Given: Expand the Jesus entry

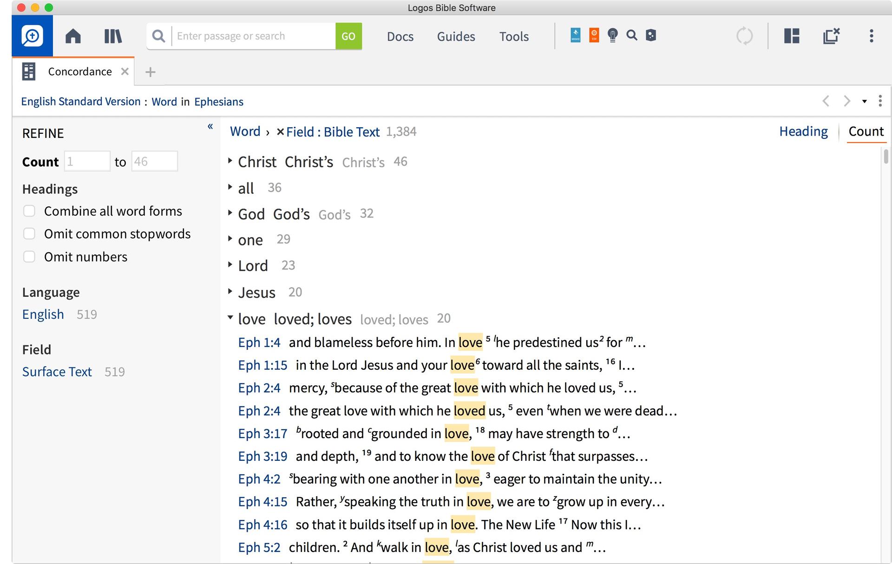Looking at the screenshot, I should tap(230, 292).
